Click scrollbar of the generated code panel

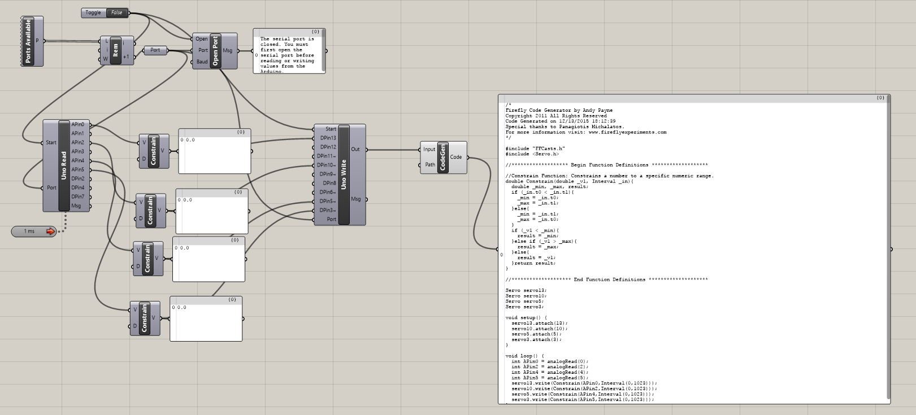point(888,248)
